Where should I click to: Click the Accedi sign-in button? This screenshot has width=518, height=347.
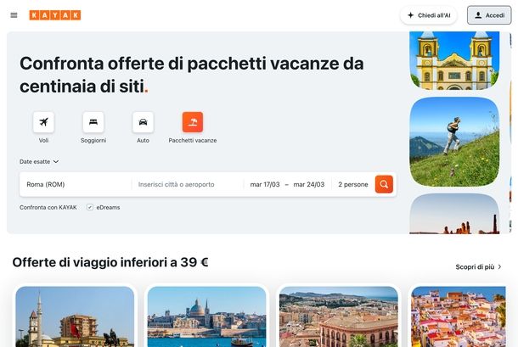tap(489, 15)
